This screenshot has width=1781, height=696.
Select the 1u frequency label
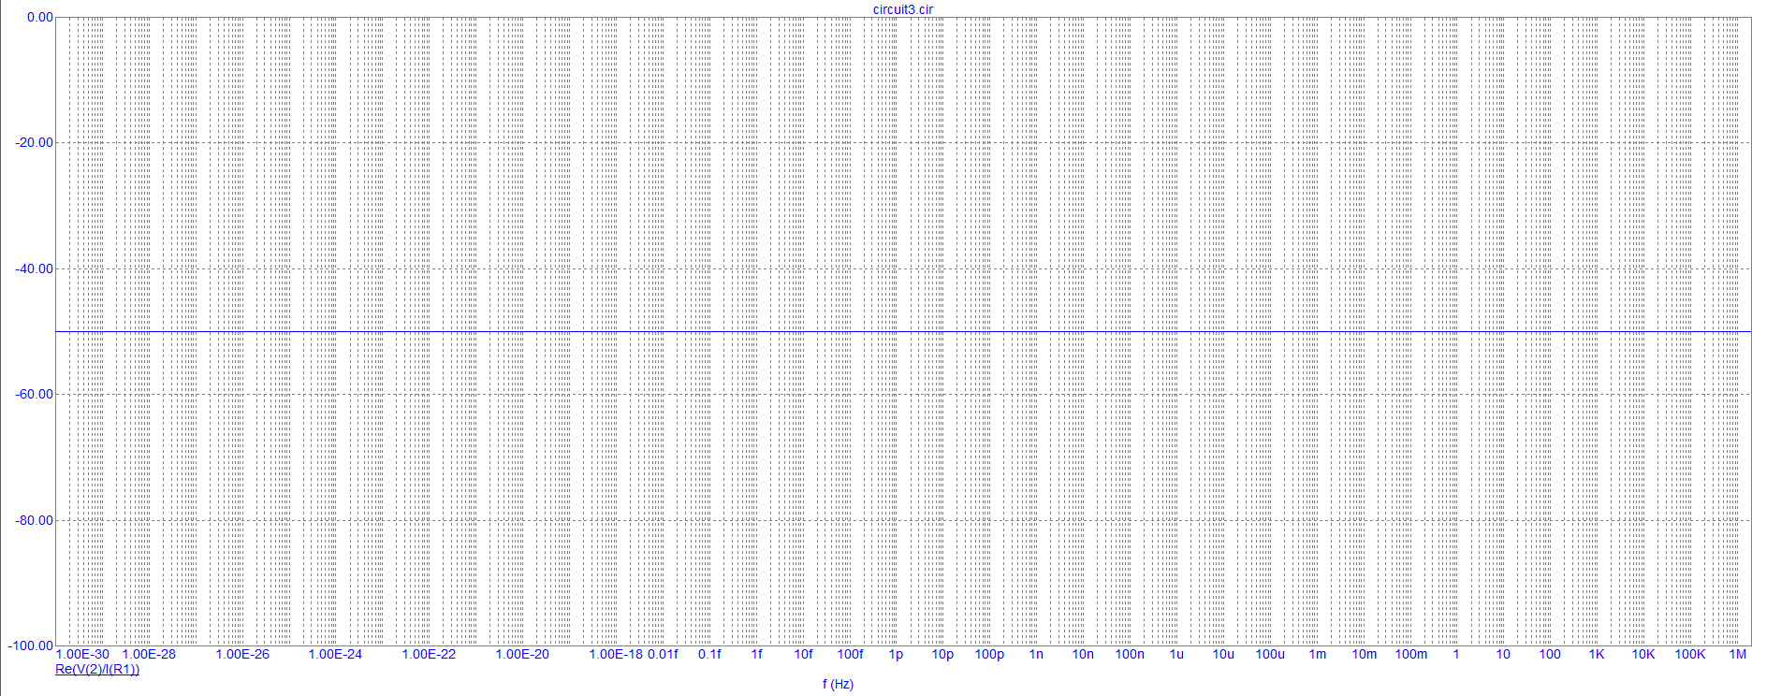(1176, 654)
